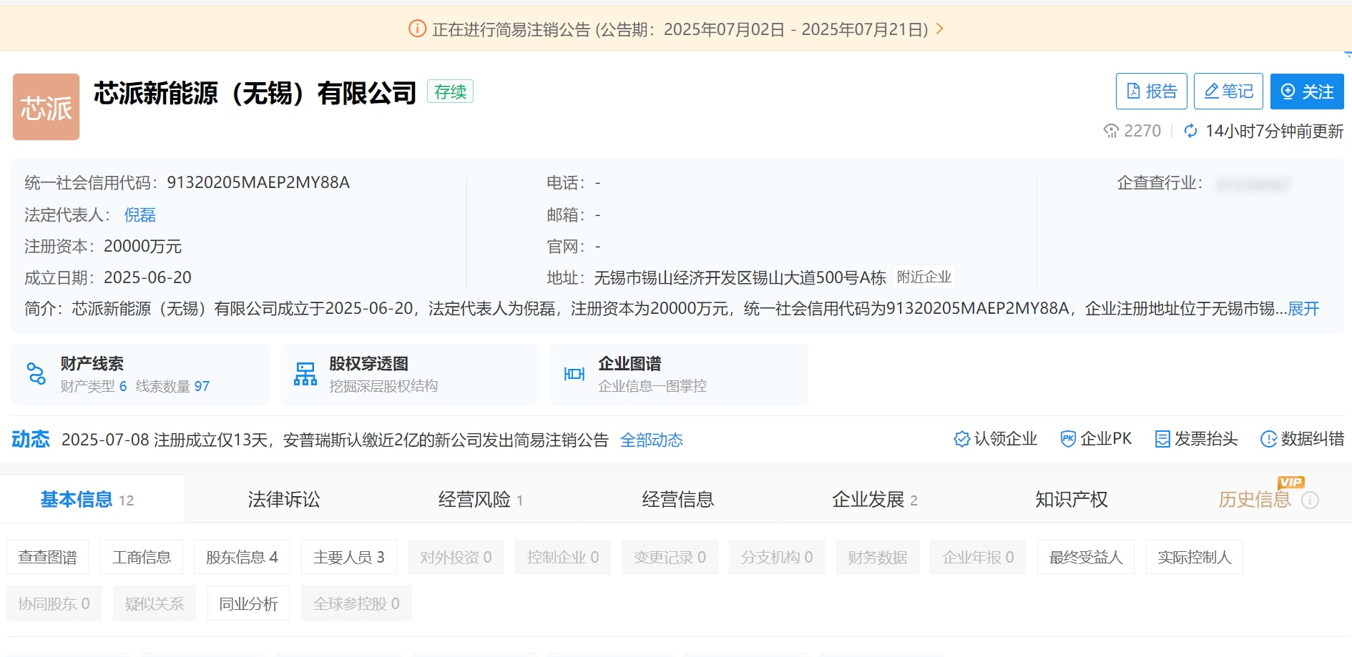Open the 企业图谱 card title
This screenshot has width=1352, height=657.
tap(630, 363)
